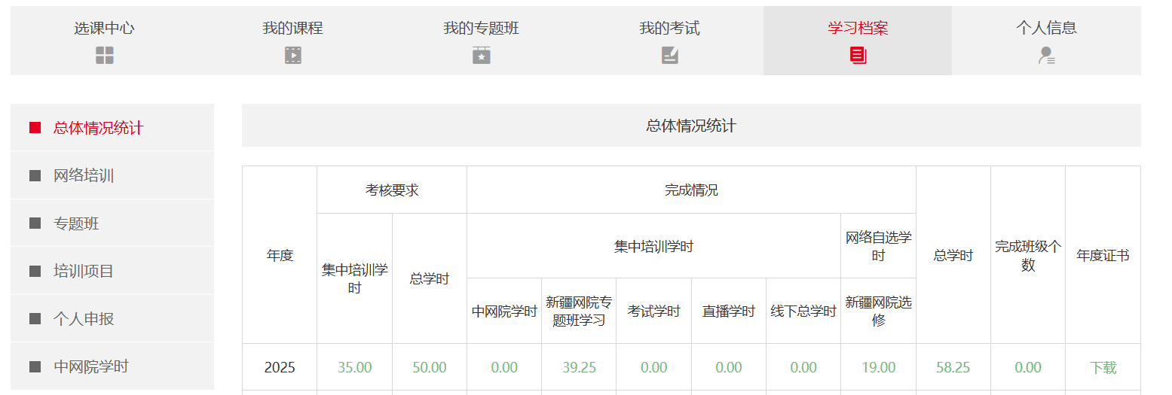Switch to the 我的考试 tab
The width and height of the screenshot is (1172, 395).
coord(669,29)
